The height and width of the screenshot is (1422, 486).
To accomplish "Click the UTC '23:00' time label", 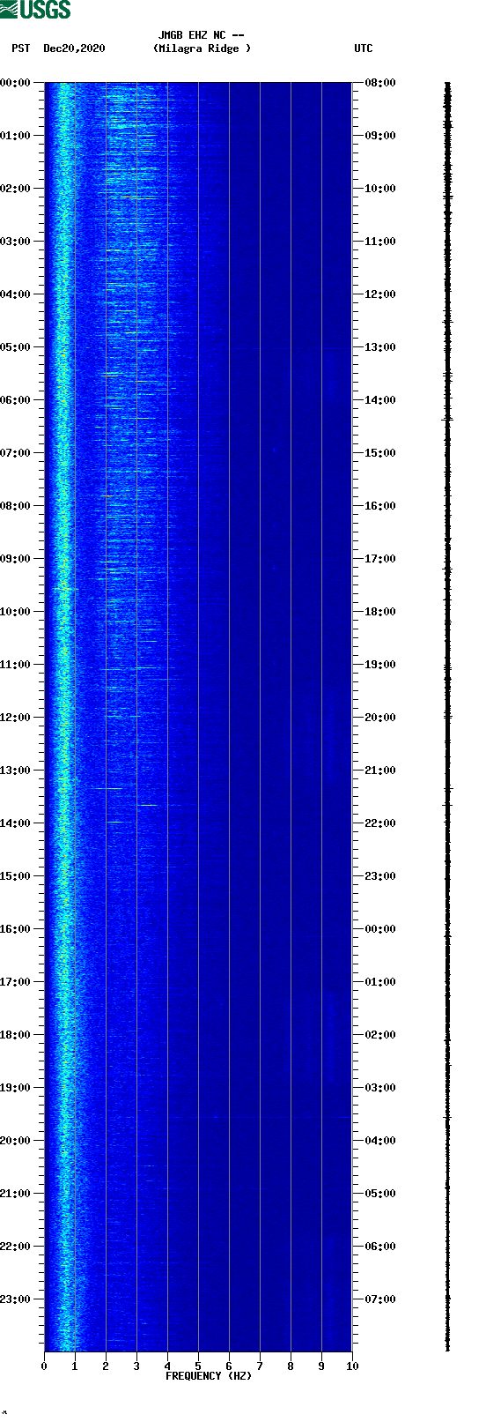I will pyautogui.click(x=379, y=876).
